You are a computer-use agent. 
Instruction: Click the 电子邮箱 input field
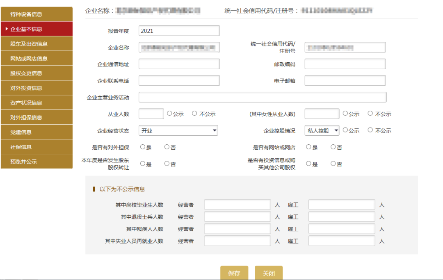click(x=345, y=80)
